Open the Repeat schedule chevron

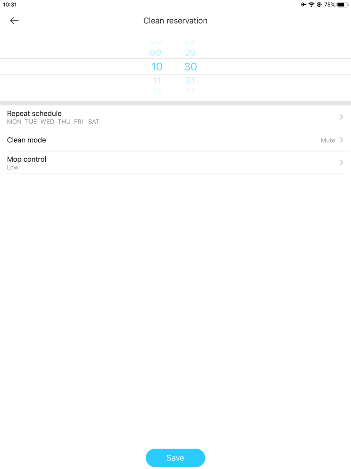[x=341, y=117]
